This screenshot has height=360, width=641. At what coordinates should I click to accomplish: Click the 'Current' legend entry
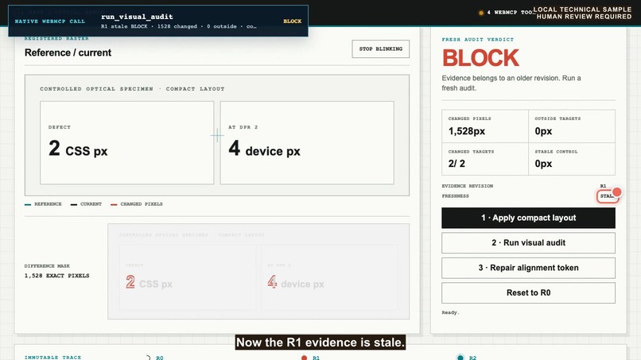[x=86, y=204]
